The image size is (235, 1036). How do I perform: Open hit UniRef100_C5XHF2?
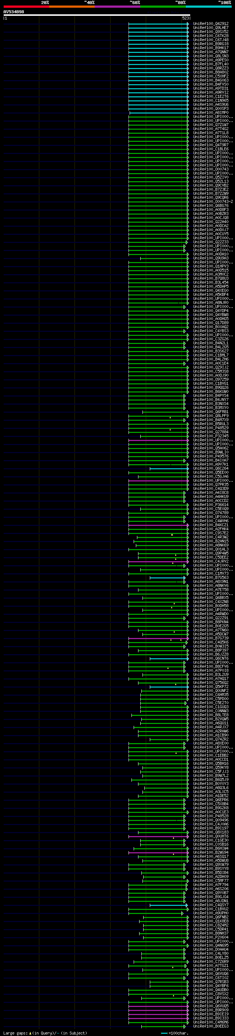click(x=210, y=76)
